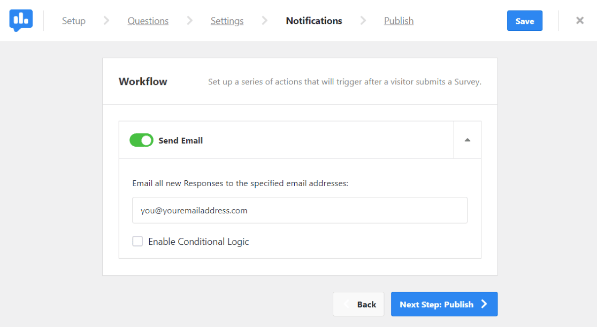Select the Notifications step
This screenshot has width=597, height=327.
[x=313, y=20]
